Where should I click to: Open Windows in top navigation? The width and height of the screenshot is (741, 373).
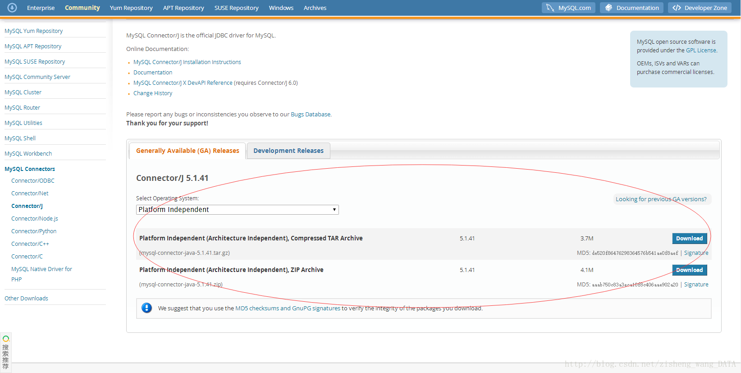[x=281, y=8]
